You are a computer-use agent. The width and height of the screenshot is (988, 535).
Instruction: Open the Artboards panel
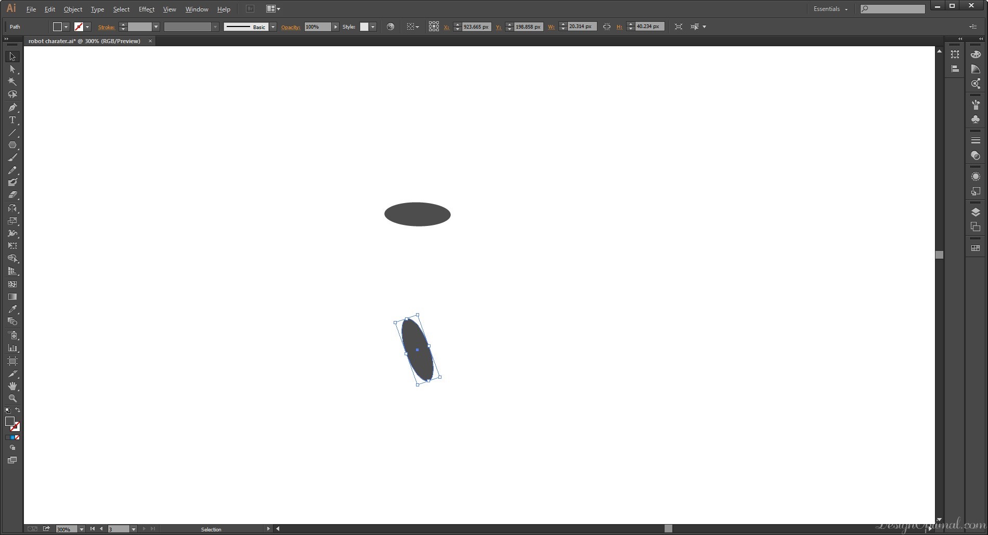point(976,227)
